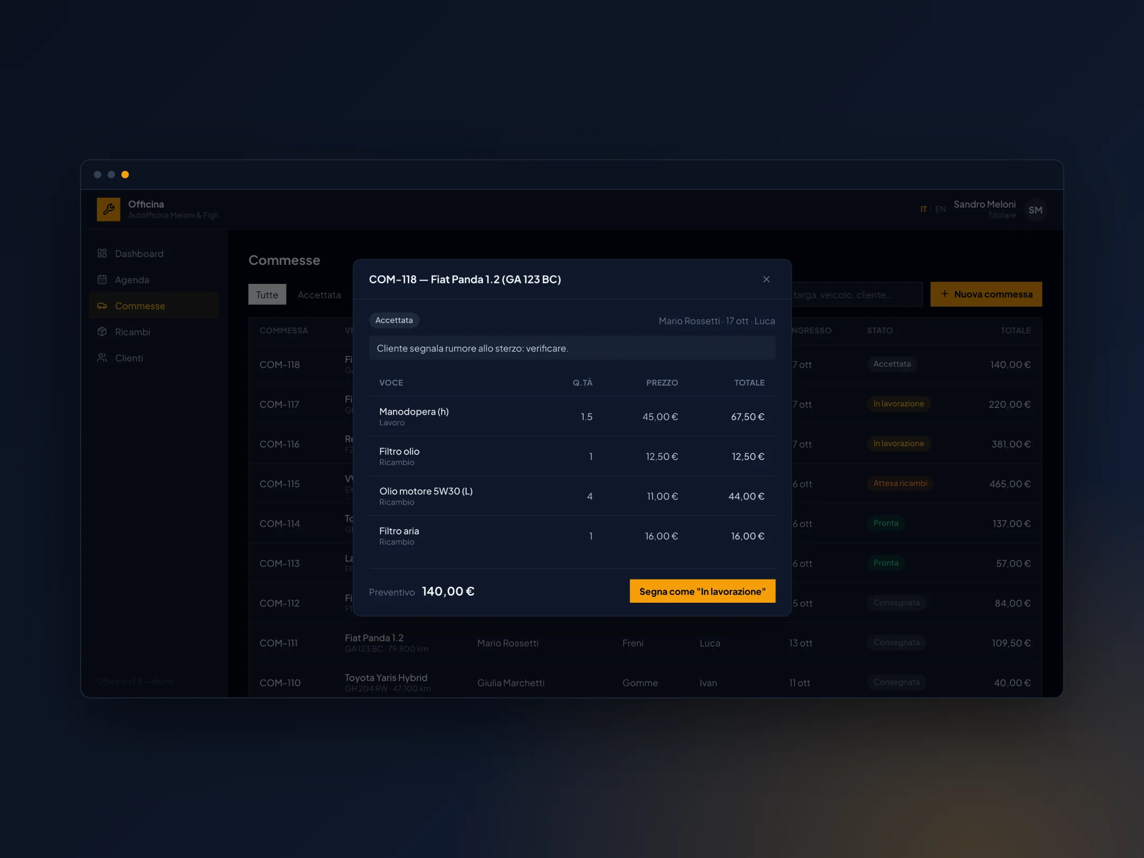Switch language to IT
This screenshot has height=858, width=1144.
923,210
